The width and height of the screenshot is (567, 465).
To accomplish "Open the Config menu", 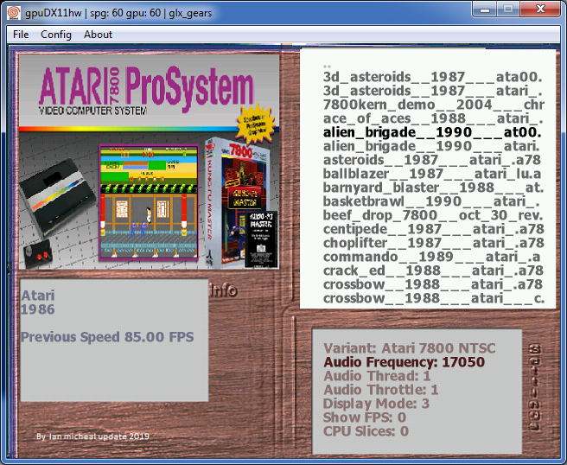I will click(56, 35).
